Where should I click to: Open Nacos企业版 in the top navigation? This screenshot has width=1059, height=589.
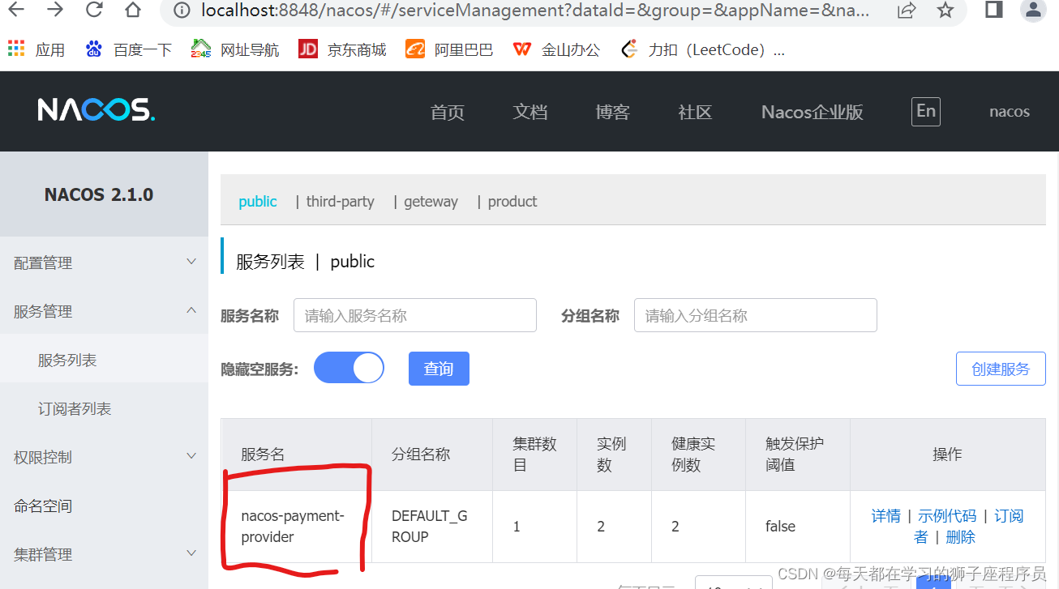[812, 112]
